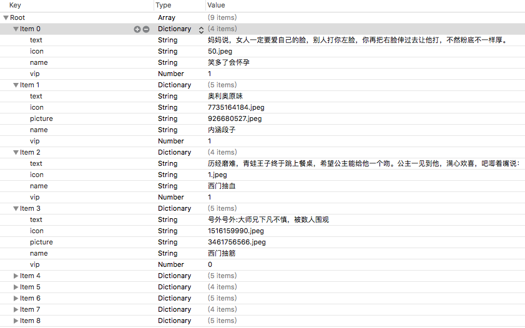
Task: Select the 926680527.jpeg picture value
Action: (x=235, y=118)
